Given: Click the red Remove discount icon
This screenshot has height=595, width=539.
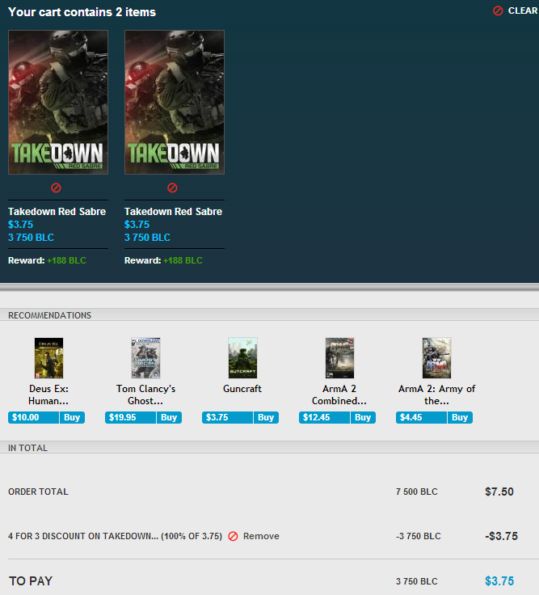Looking at the screenshot, I should pos(233,536).
